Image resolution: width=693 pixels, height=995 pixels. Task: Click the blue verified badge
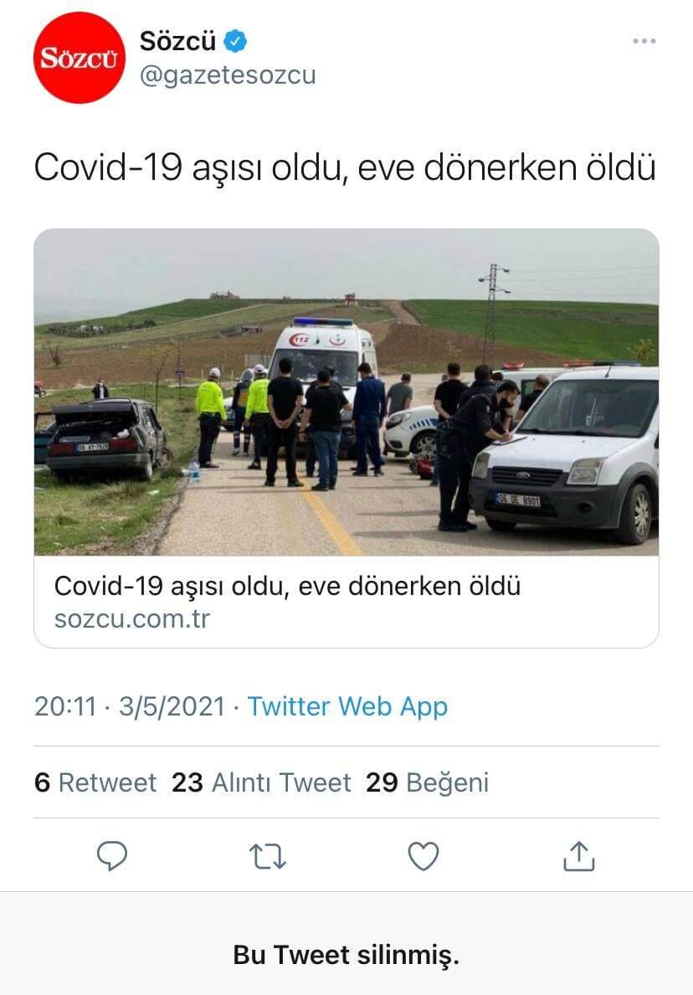pyautogui.click(x=235, y=41)
